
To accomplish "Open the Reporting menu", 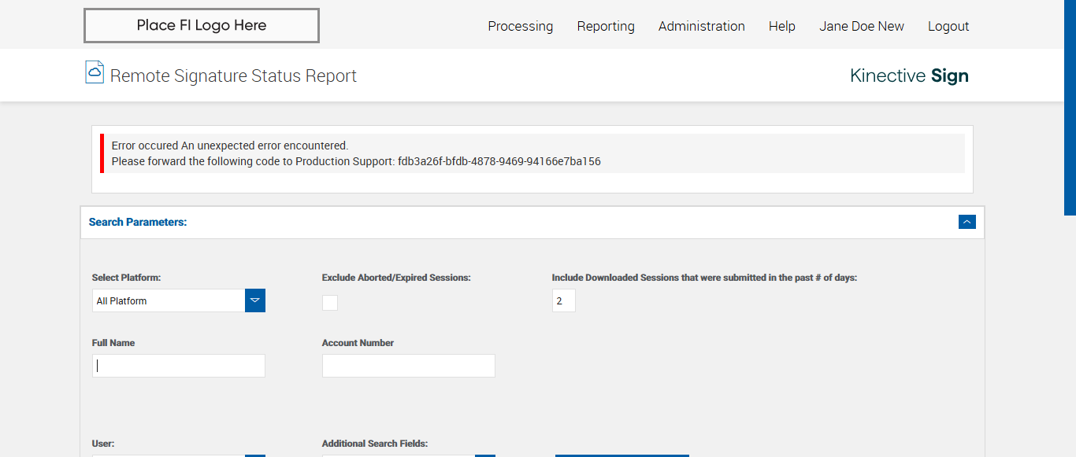I will [x=606, y=26].
